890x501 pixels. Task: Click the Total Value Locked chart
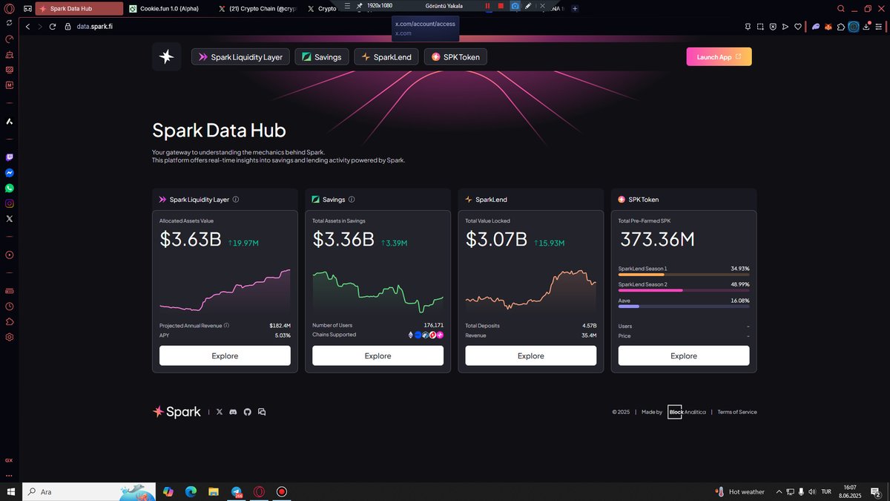point(530,290)
